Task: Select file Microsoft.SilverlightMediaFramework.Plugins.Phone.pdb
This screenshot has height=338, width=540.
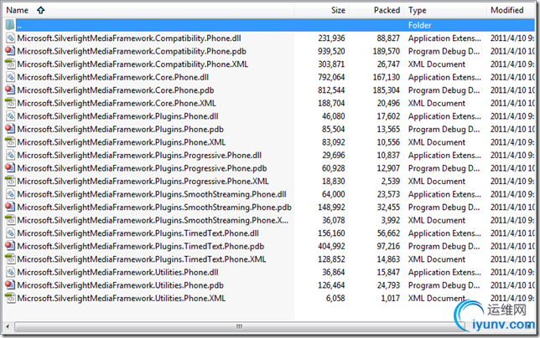Action: (x=121, y=130)
